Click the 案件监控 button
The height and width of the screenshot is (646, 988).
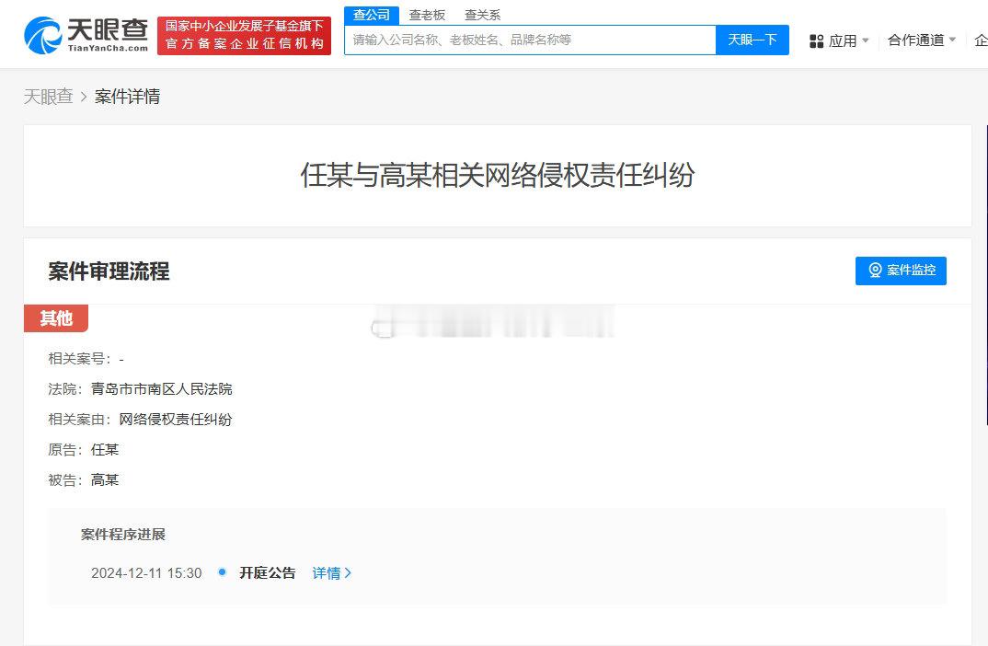[901, 271]
